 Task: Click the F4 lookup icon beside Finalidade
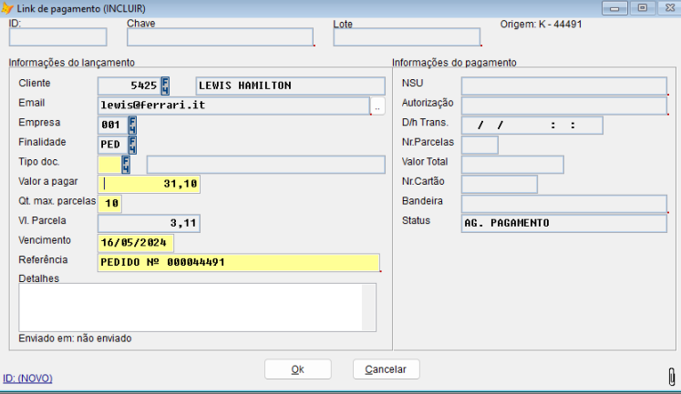[x=131, y=144]
